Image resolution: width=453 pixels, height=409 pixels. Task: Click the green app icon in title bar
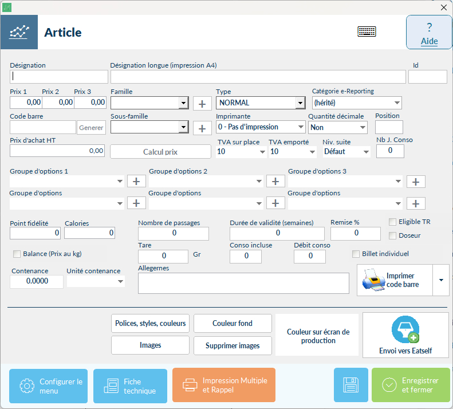[7, 7]
